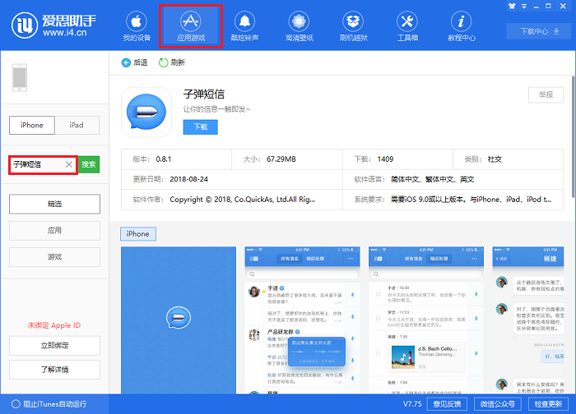This screenshot has height=414, width=576.
Task: Select the iPhone device tab in sidebar
Action: click(x=32, y=125)
